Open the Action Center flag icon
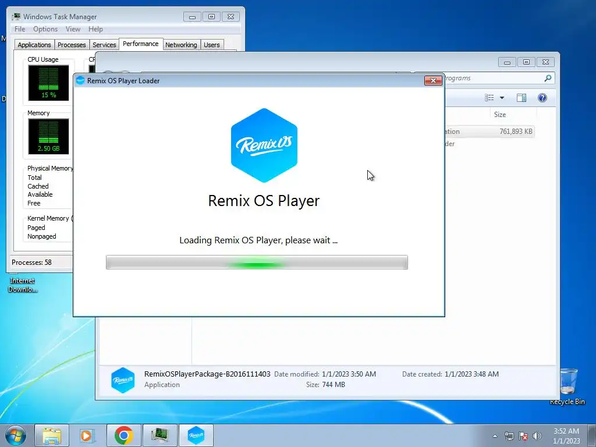This screenshot has height=447, width=596. pyautogui.click(x=523, y=436)
